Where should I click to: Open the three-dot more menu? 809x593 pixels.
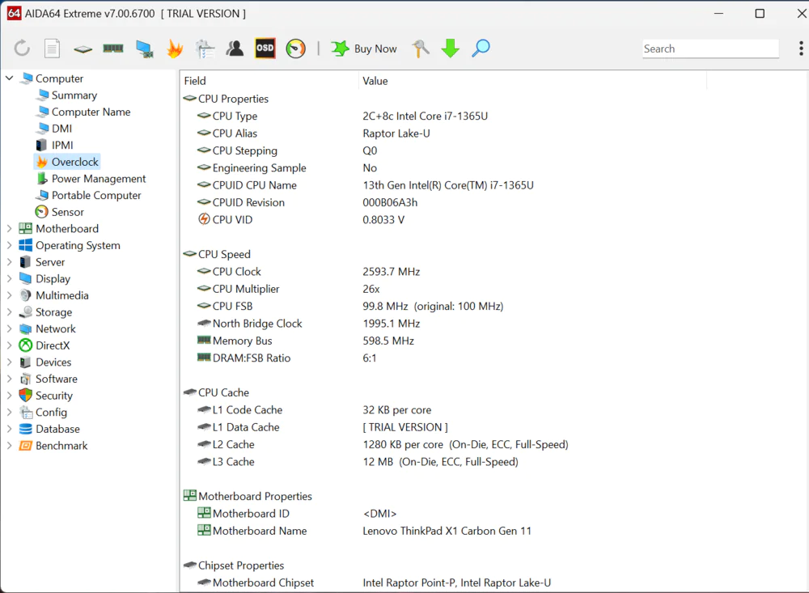tap(801, 49)
